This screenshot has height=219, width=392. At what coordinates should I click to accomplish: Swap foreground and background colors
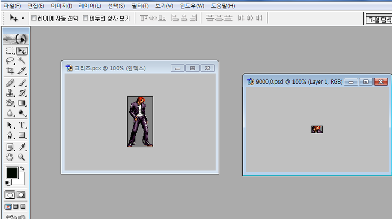[x=22, y=168]
